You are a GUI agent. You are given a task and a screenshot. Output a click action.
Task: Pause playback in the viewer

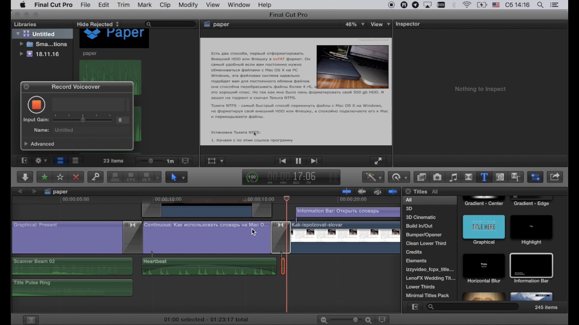[x=298, y=161]
